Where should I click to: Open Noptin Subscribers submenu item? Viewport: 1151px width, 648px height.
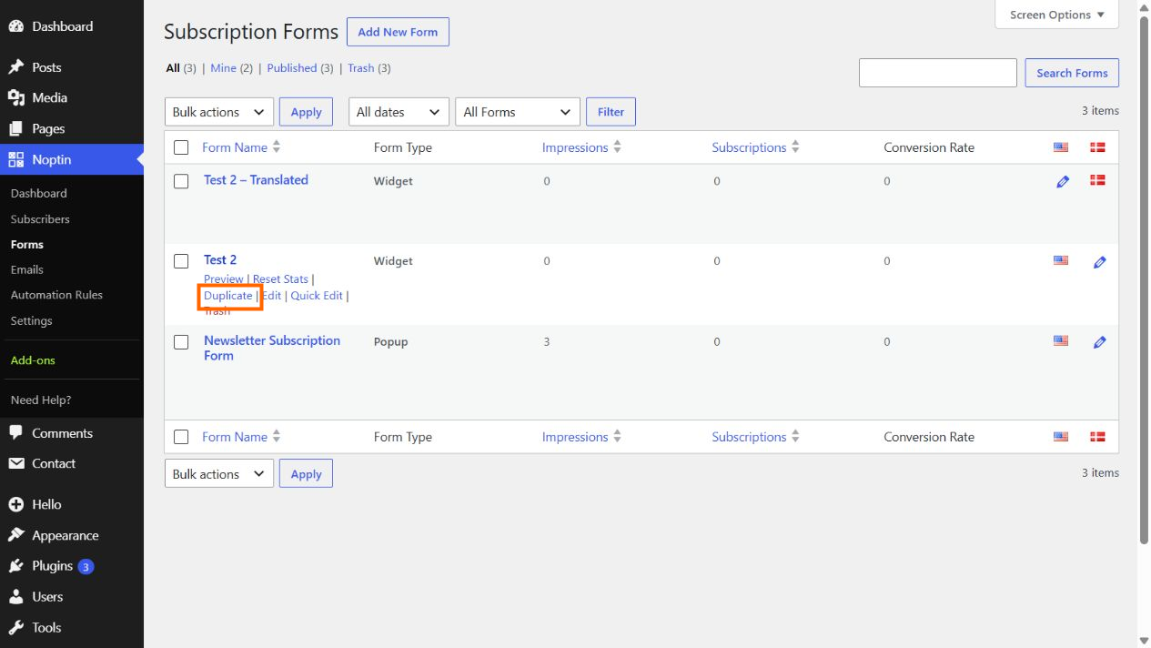coord(40,219)
